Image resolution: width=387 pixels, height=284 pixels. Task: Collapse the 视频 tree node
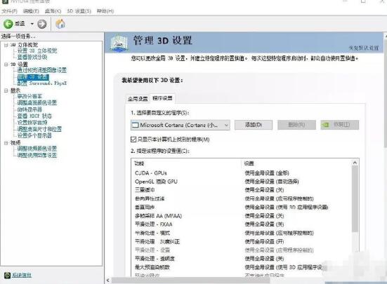click(x=6, y=143)
